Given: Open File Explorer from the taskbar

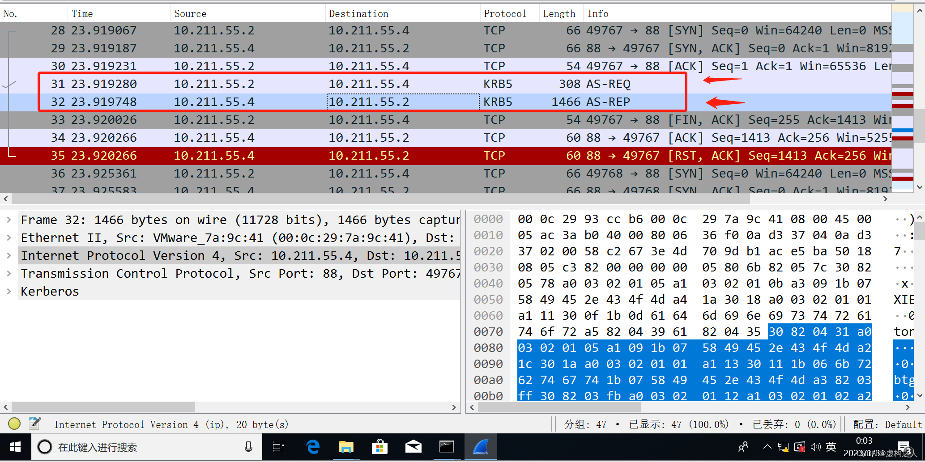Looking at the screenshot, I should [346, 447].
